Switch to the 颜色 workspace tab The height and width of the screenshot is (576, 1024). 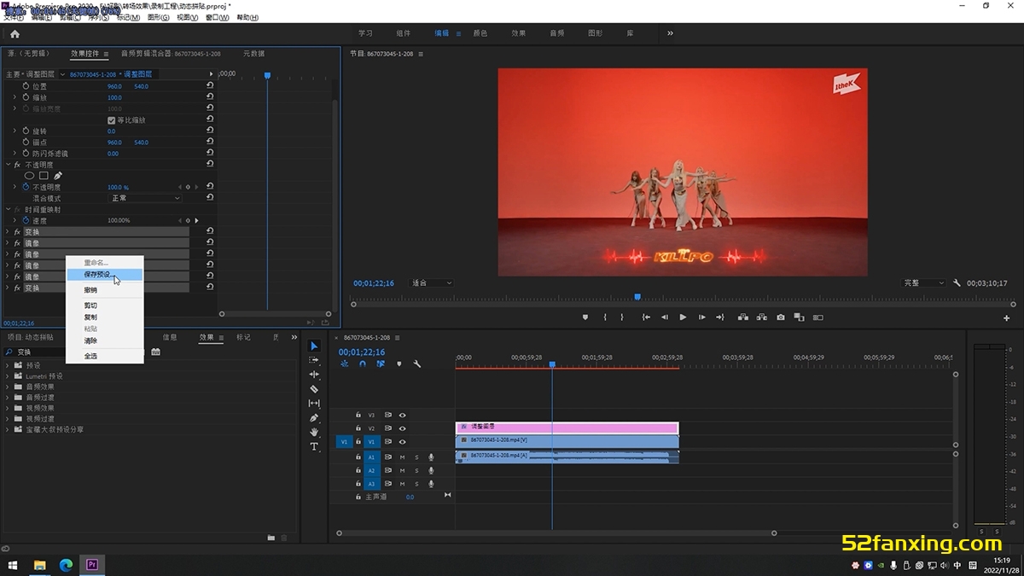click(480, 33)
